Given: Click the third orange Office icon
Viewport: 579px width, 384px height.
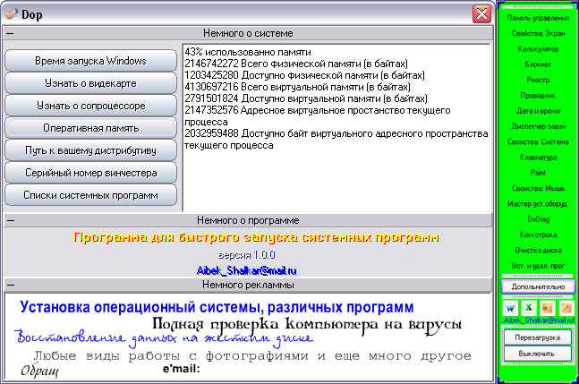Looking at the screenshot, I should 547,308.
